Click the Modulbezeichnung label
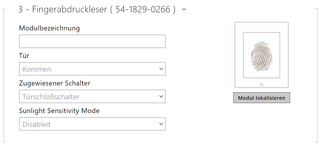This screenshot has height=144, width=321. coord(49,28)
